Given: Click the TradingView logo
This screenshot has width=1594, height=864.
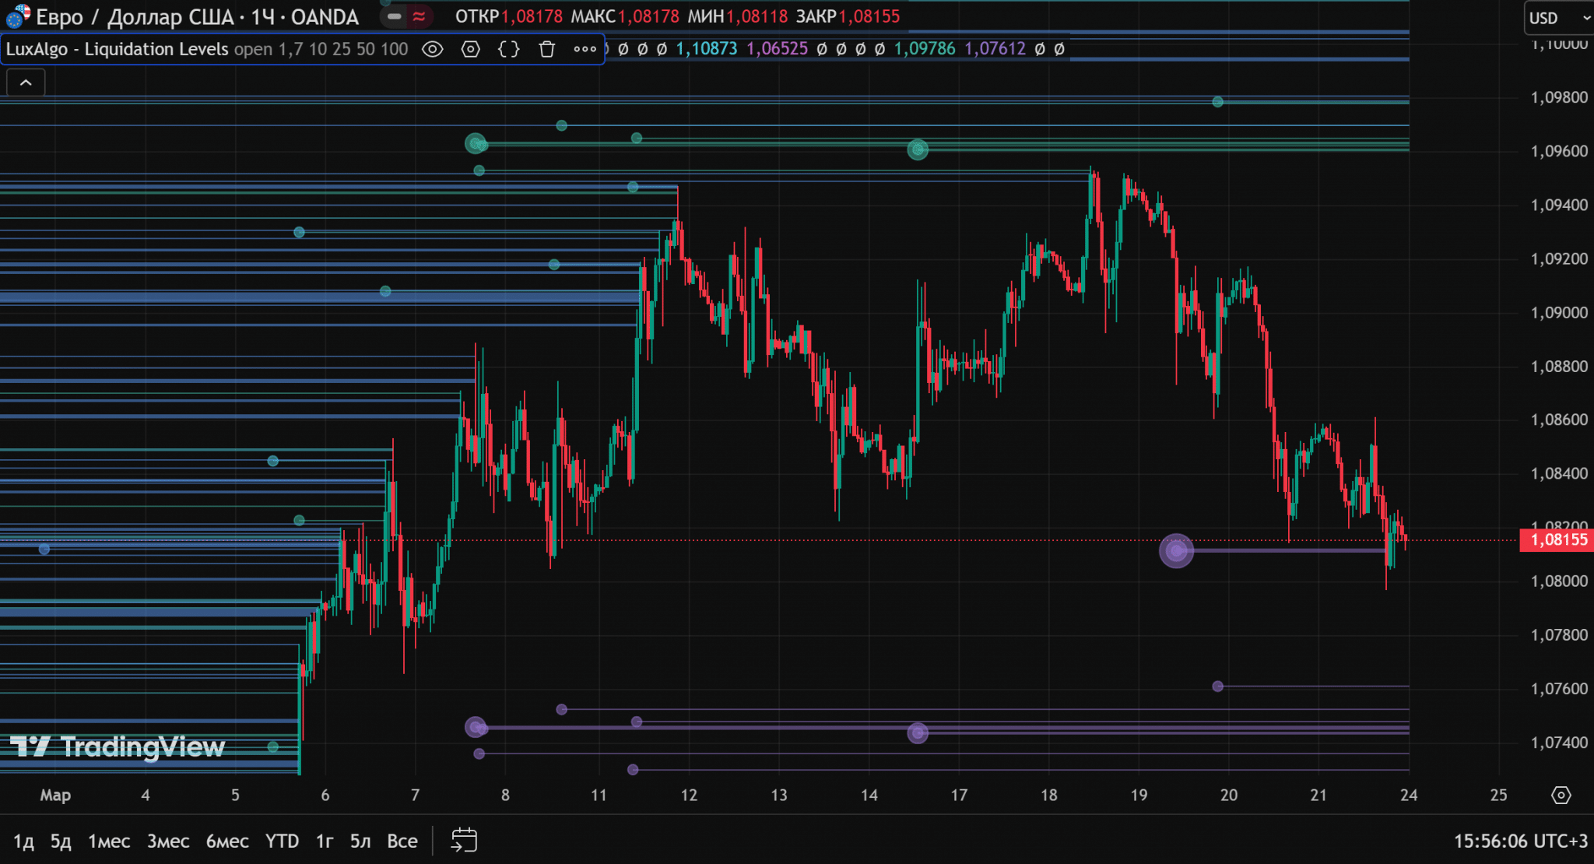Looking at the screenshot, I should point(117,746).
